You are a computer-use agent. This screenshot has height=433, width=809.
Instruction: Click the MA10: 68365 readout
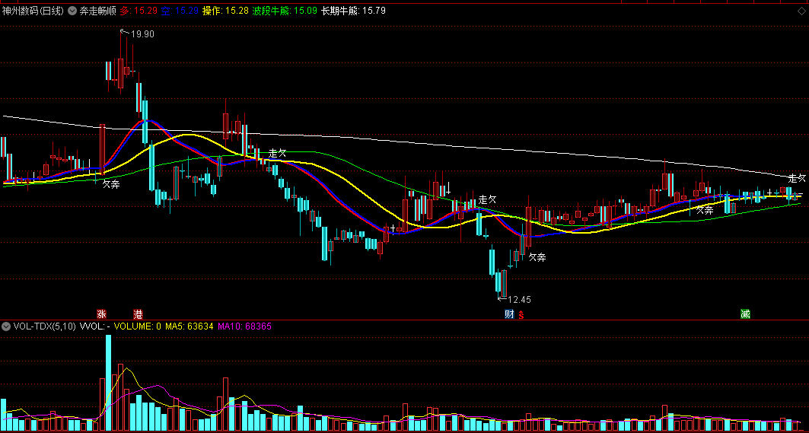pos(244,326)
